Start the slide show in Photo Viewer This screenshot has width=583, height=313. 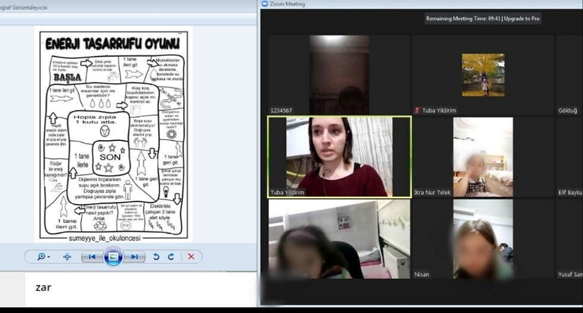pyautogui.click(x=114, y=257)
